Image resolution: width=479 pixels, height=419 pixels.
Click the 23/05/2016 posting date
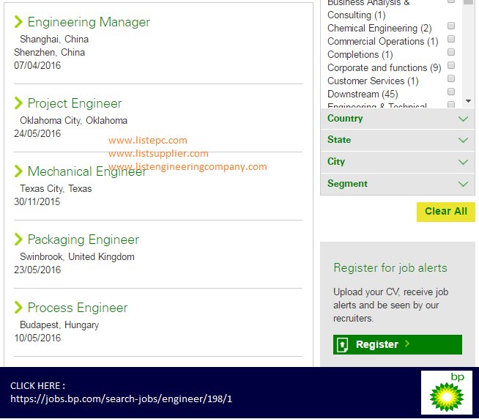click(x=37, y=270)
